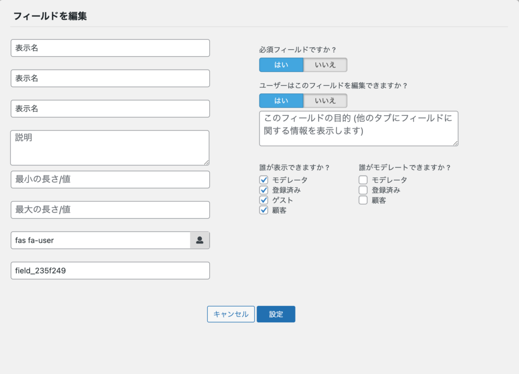Focus the 最大の長さ/値 field
519x374 pixels.
coord(110,210)
